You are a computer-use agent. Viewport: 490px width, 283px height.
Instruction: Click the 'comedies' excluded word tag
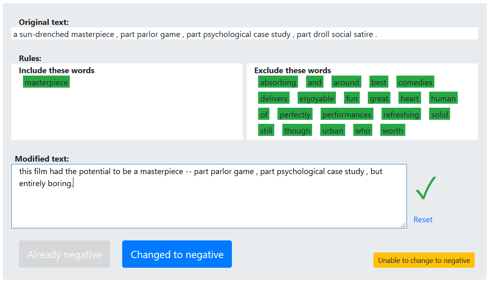click(415, 82)
